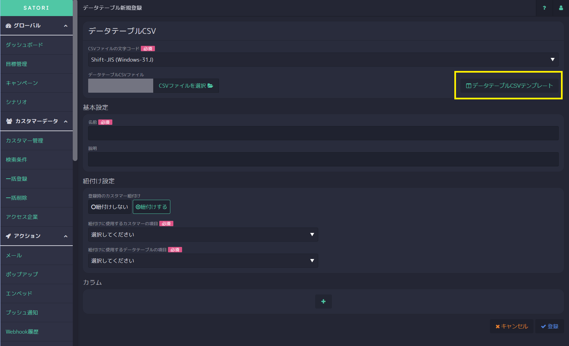Collapse the カスタマーデータ section chevron
Viewport: 569px width, 346px height.
coord(66,121)
